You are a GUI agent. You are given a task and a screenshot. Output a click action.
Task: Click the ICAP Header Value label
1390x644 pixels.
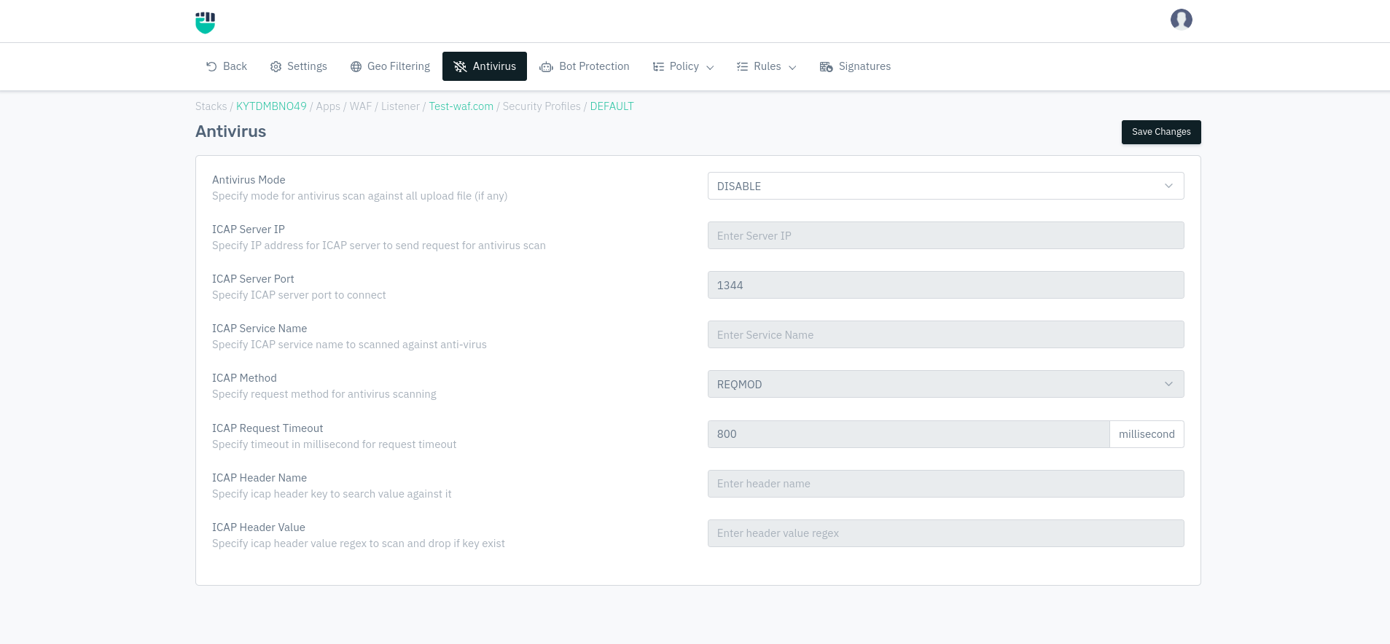click(x=259, y=527)
